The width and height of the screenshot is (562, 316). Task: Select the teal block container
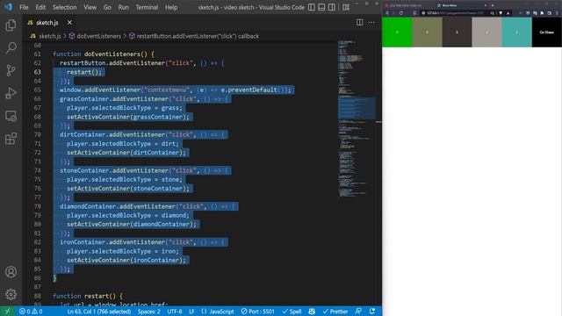pos(516,32)
